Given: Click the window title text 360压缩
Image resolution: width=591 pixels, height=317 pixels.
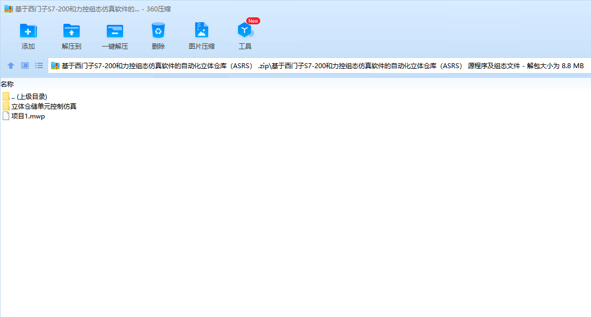Looking at the screenshot, I should (158, 9).
